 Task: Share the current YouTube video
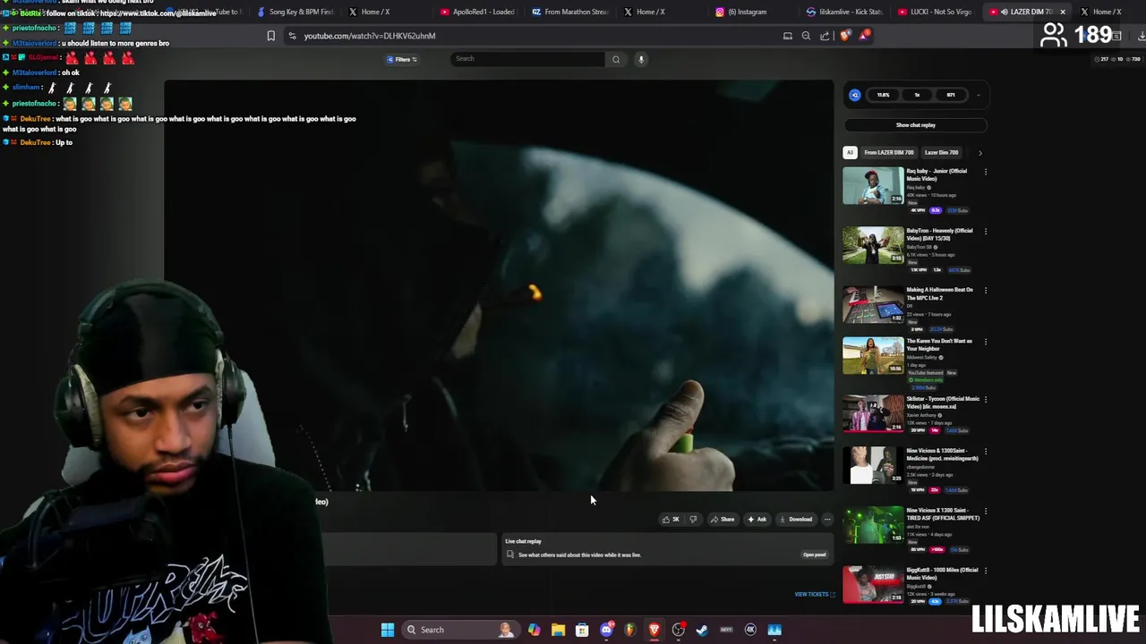pyautogui.click(x=723, y=520)
